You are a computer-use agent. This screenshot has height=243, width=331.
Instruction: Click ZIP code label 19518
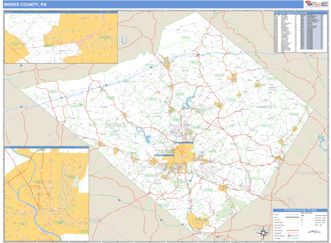point(250,178)
